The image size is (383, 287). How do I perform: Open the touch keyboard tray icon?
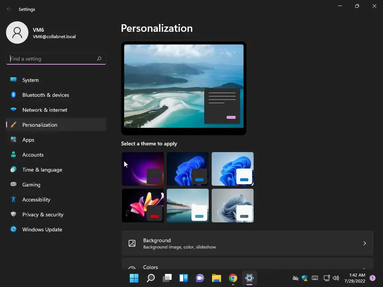click(x=315, y=278)
